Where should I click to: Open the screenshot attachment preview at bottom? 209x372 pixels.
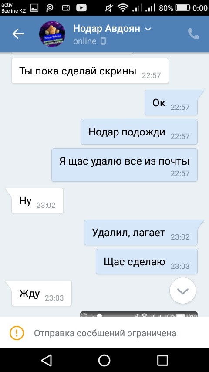pyautogui.click(x=139, y=315)
